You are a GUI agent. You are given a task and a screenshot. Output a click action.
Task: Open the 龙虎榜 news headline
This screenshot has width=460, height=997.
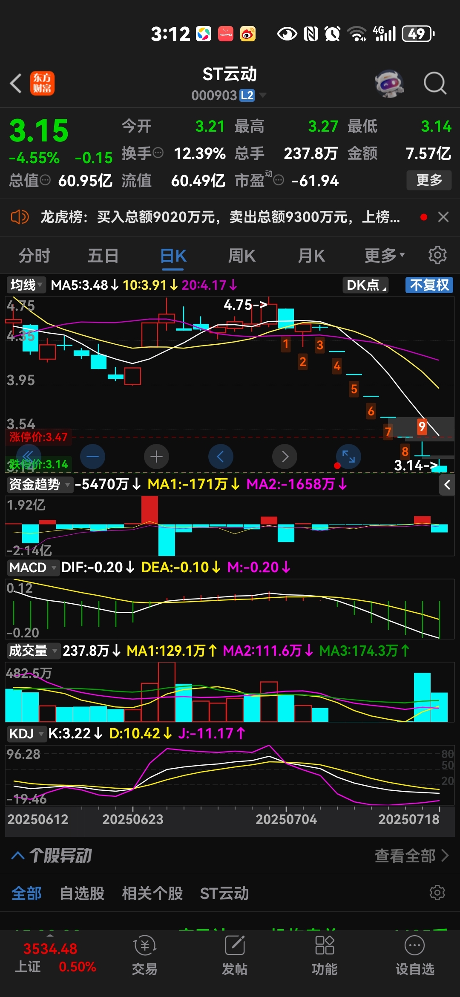(220, 217)
